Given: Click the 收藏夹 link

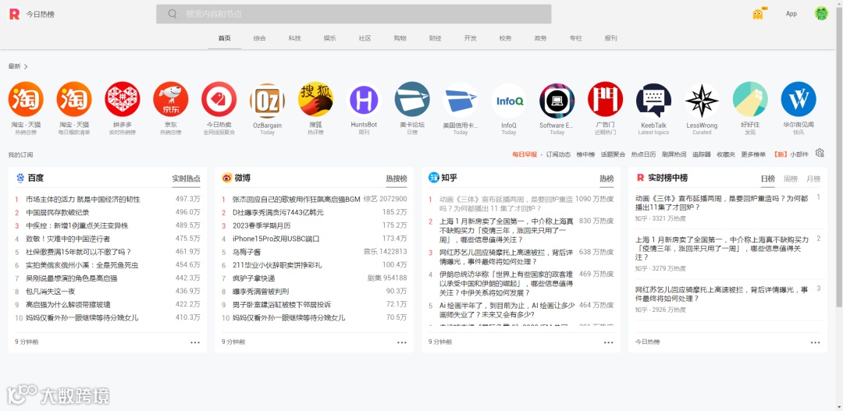Looking at the screenshot, I should [x=726, y=154].
